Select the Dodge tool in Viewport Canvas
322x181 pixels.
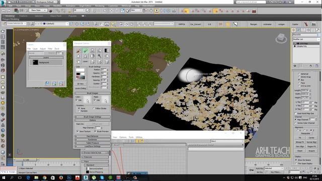click(100, 56)
